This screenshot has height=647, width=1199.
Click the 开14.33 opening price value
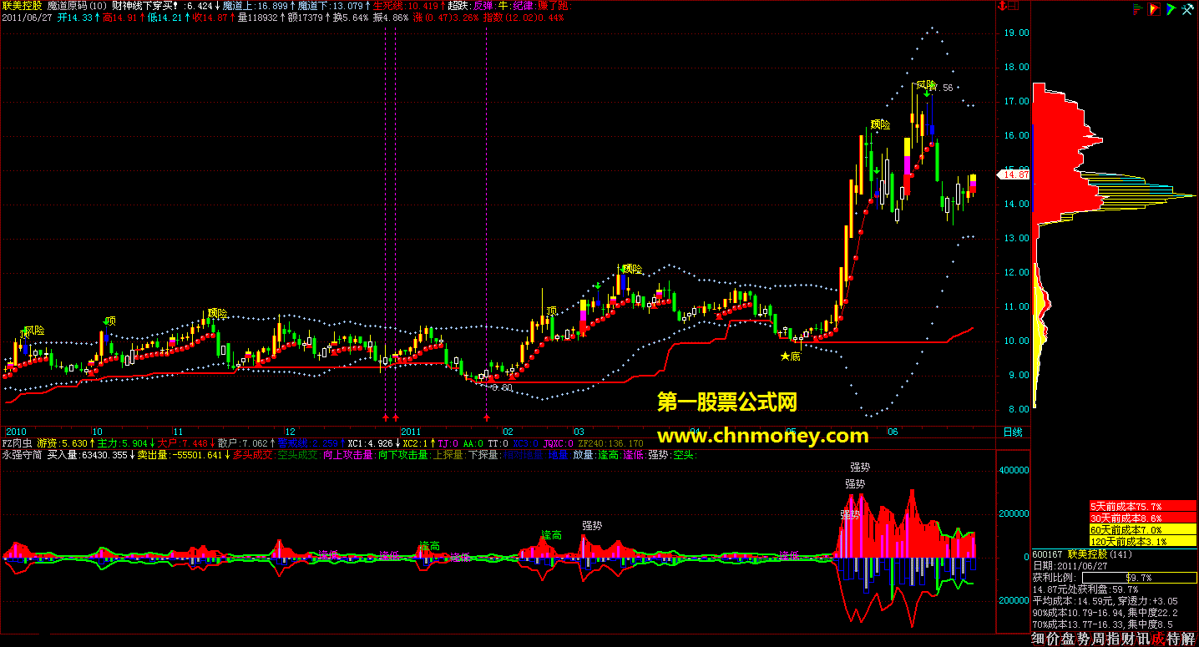coord(76,16)
